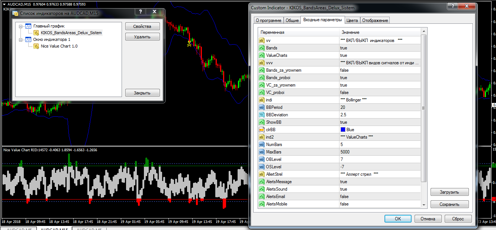Click the BBDeviation parameter type icon

pyautogui.click(x=261, y=115)
